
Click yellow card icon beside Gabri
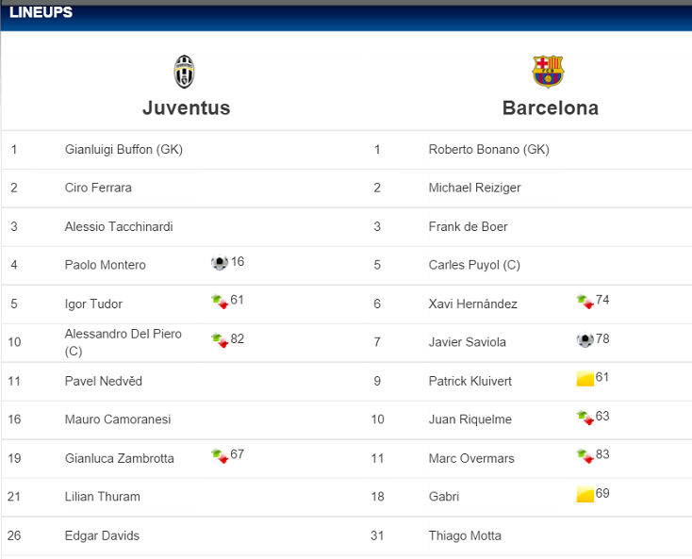pyautogui.click(x=585, y=495)
